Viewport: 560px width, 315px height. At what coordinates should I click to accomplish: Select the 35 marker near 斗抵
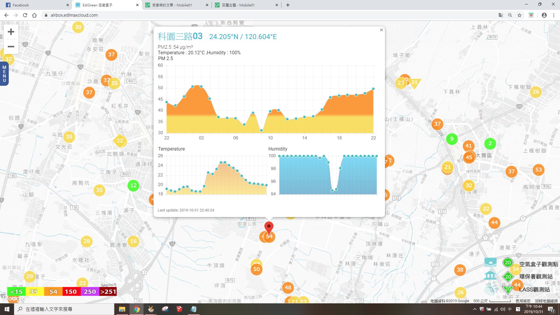coord(69,137)
